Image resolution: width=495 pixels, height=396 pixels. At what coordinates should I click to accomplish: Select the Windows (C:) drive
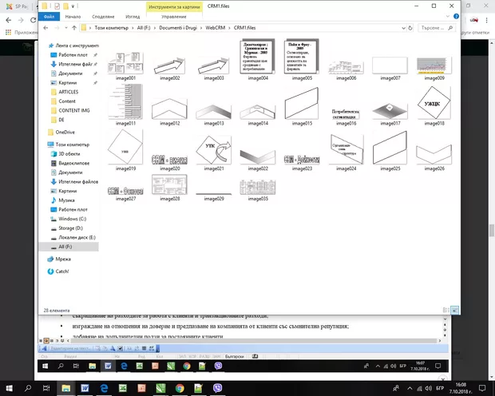73,219
